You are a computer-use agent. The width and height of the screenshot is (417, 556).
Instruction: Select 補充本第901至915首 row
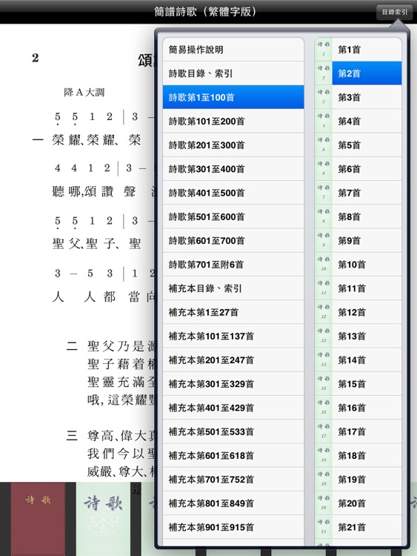click(x=233, y=527)
